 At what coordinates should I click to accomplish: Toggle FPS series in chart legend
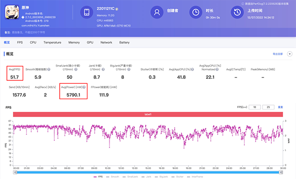tap(98, 177)
